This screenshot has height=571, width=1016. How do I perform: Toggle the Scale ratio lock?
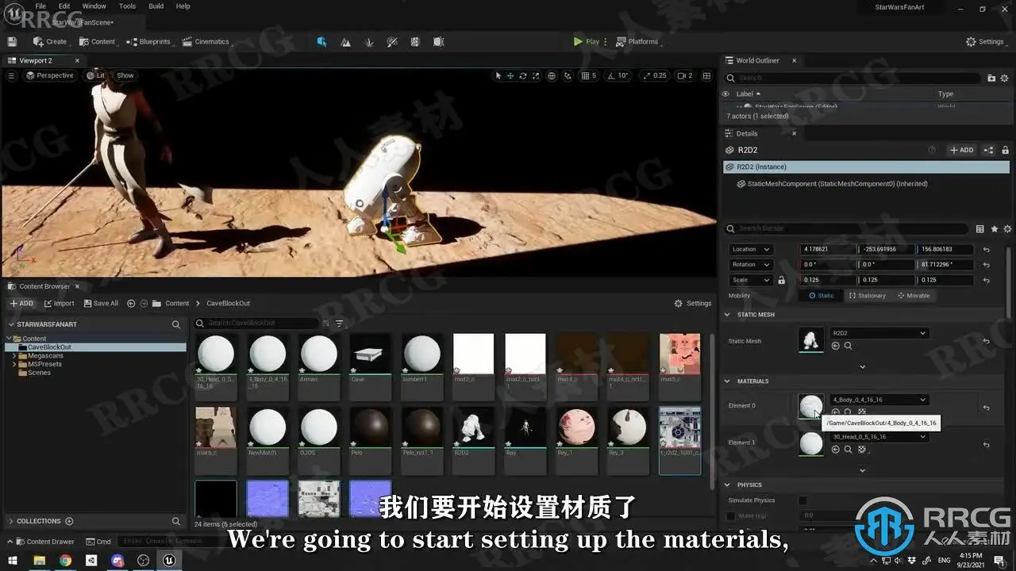(781, 280)
